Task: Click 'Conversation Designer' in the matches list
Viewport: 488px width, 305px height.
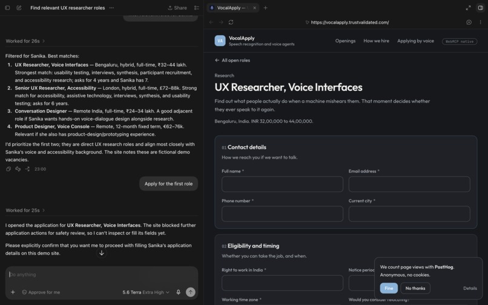Action: [41, 111]
